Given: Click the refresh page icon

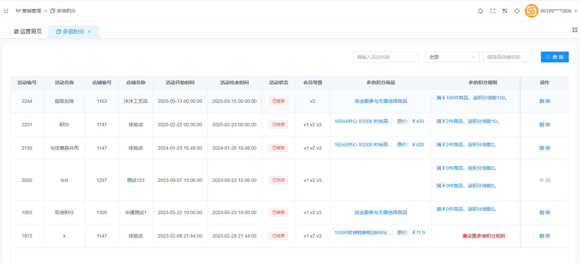Looking at the screenshot, I should [517, 11].
